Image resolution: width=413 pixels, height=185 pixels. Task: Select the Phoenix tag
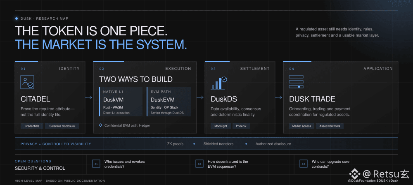241,126
